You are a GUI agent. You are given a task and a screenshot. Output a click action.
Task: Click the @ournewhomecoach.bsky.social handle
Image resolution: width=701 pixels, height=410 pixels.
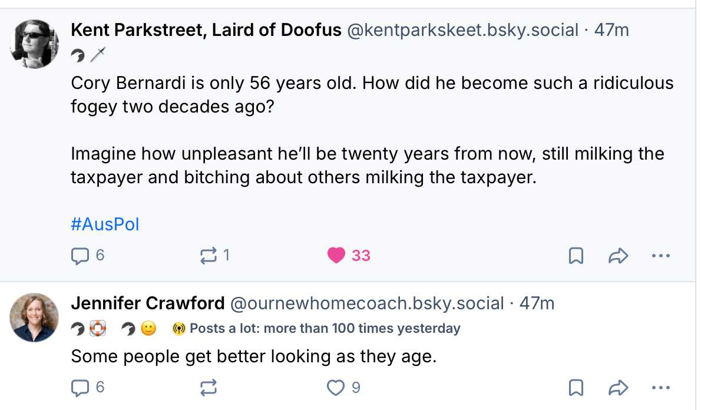tap(366, 303)
